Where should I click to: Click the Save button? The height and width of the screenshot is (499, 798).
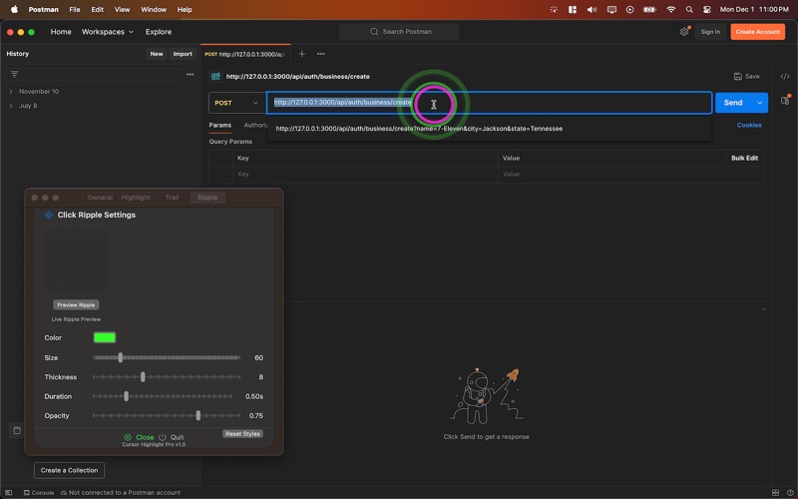746,77
